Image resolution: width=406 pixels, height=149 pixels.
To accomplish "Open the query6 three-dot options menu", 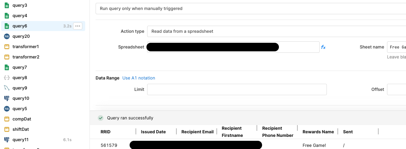I will pyautogui.click(x=78, y=26).
